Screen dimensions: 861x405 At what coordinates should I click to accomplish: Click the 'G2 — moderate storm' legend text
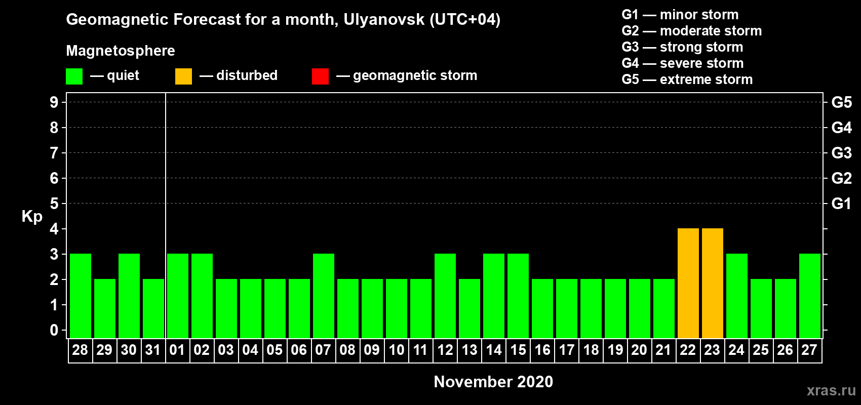[692, 31]
